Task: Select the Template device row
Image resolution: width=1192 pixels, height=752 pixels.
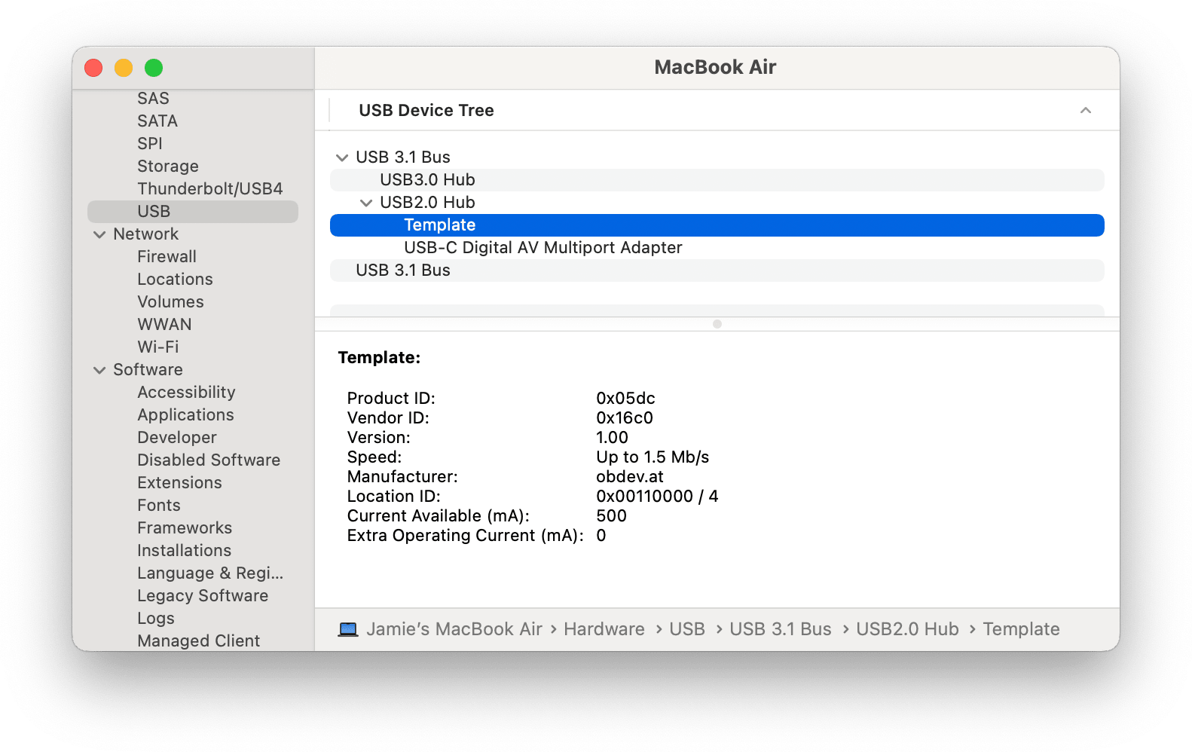Action: [x=717, y=225]
